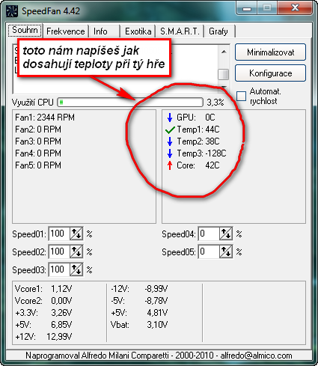The height and width of the screenshot is (366, 318).
Task: Click the Fan3: 0 RPM reading
Action: pos(38,141)
